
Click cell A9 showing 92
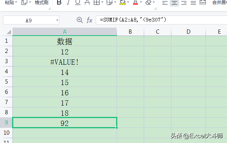(65, 123)
